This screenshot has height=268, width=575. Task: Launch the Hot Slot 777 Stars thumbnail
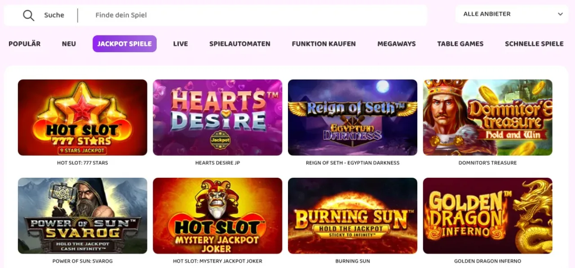(x=83, y=118)
